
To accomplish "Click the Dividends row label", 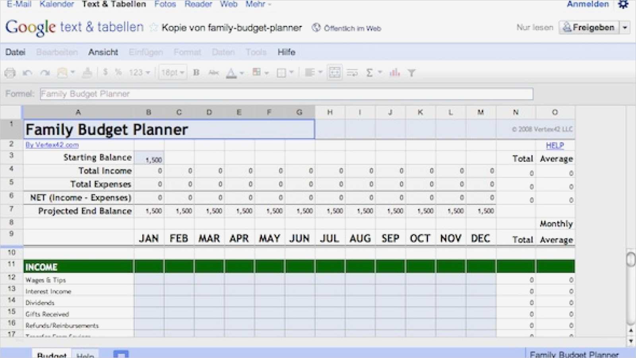I will 40,303.
